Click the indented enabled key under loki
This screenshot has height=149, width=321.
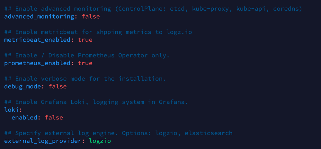pos(24,118)
